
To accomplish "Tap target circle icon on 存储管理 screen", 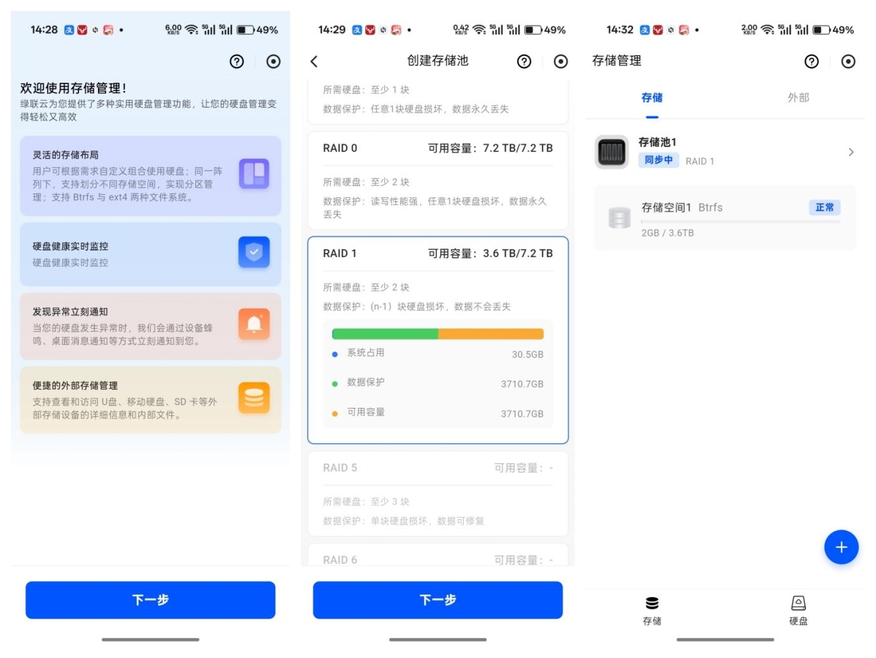I will coord(849,62).
